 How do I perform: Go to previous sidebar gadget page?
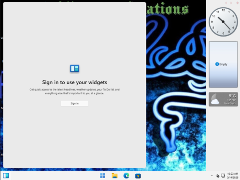(x=226, y=3)
